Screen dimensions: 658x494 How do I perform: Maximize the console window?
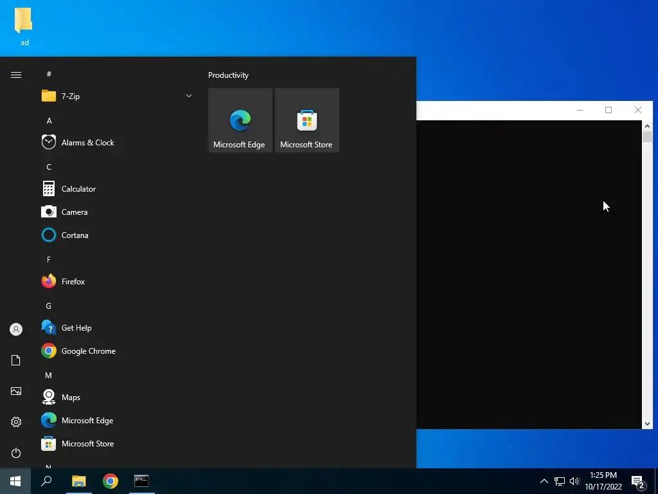[609, 110]
